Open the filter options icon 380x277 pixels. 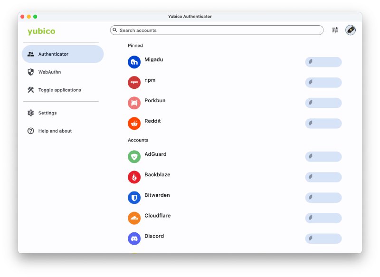pyautogui.click(x=335, y=30)
